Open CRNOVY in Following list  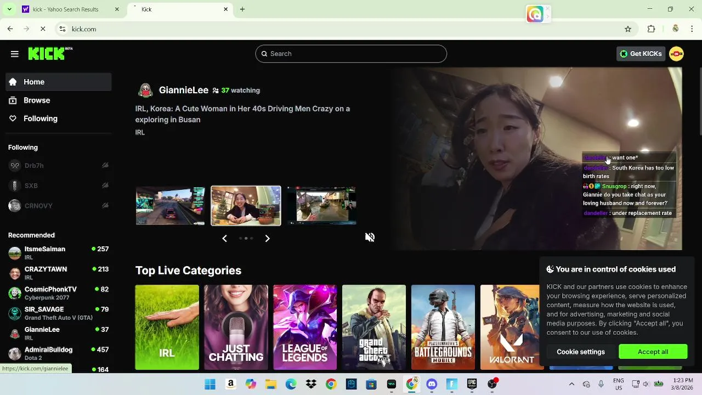pyautogui.click(x=59, y=206)
